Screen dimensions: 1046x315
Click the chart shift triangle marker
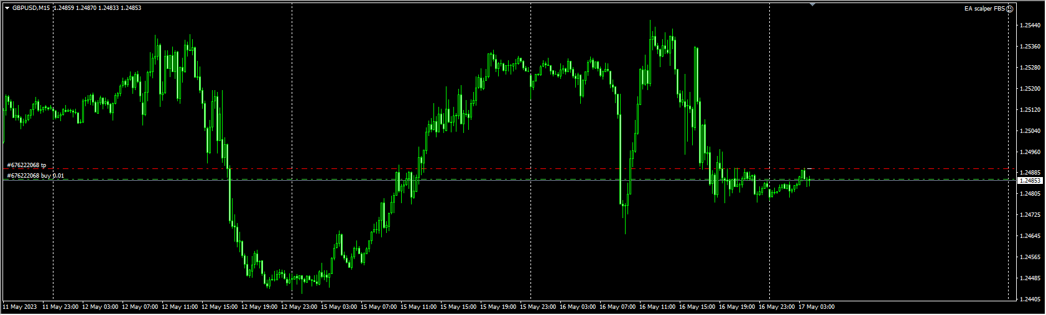click(x=812, y=4)
